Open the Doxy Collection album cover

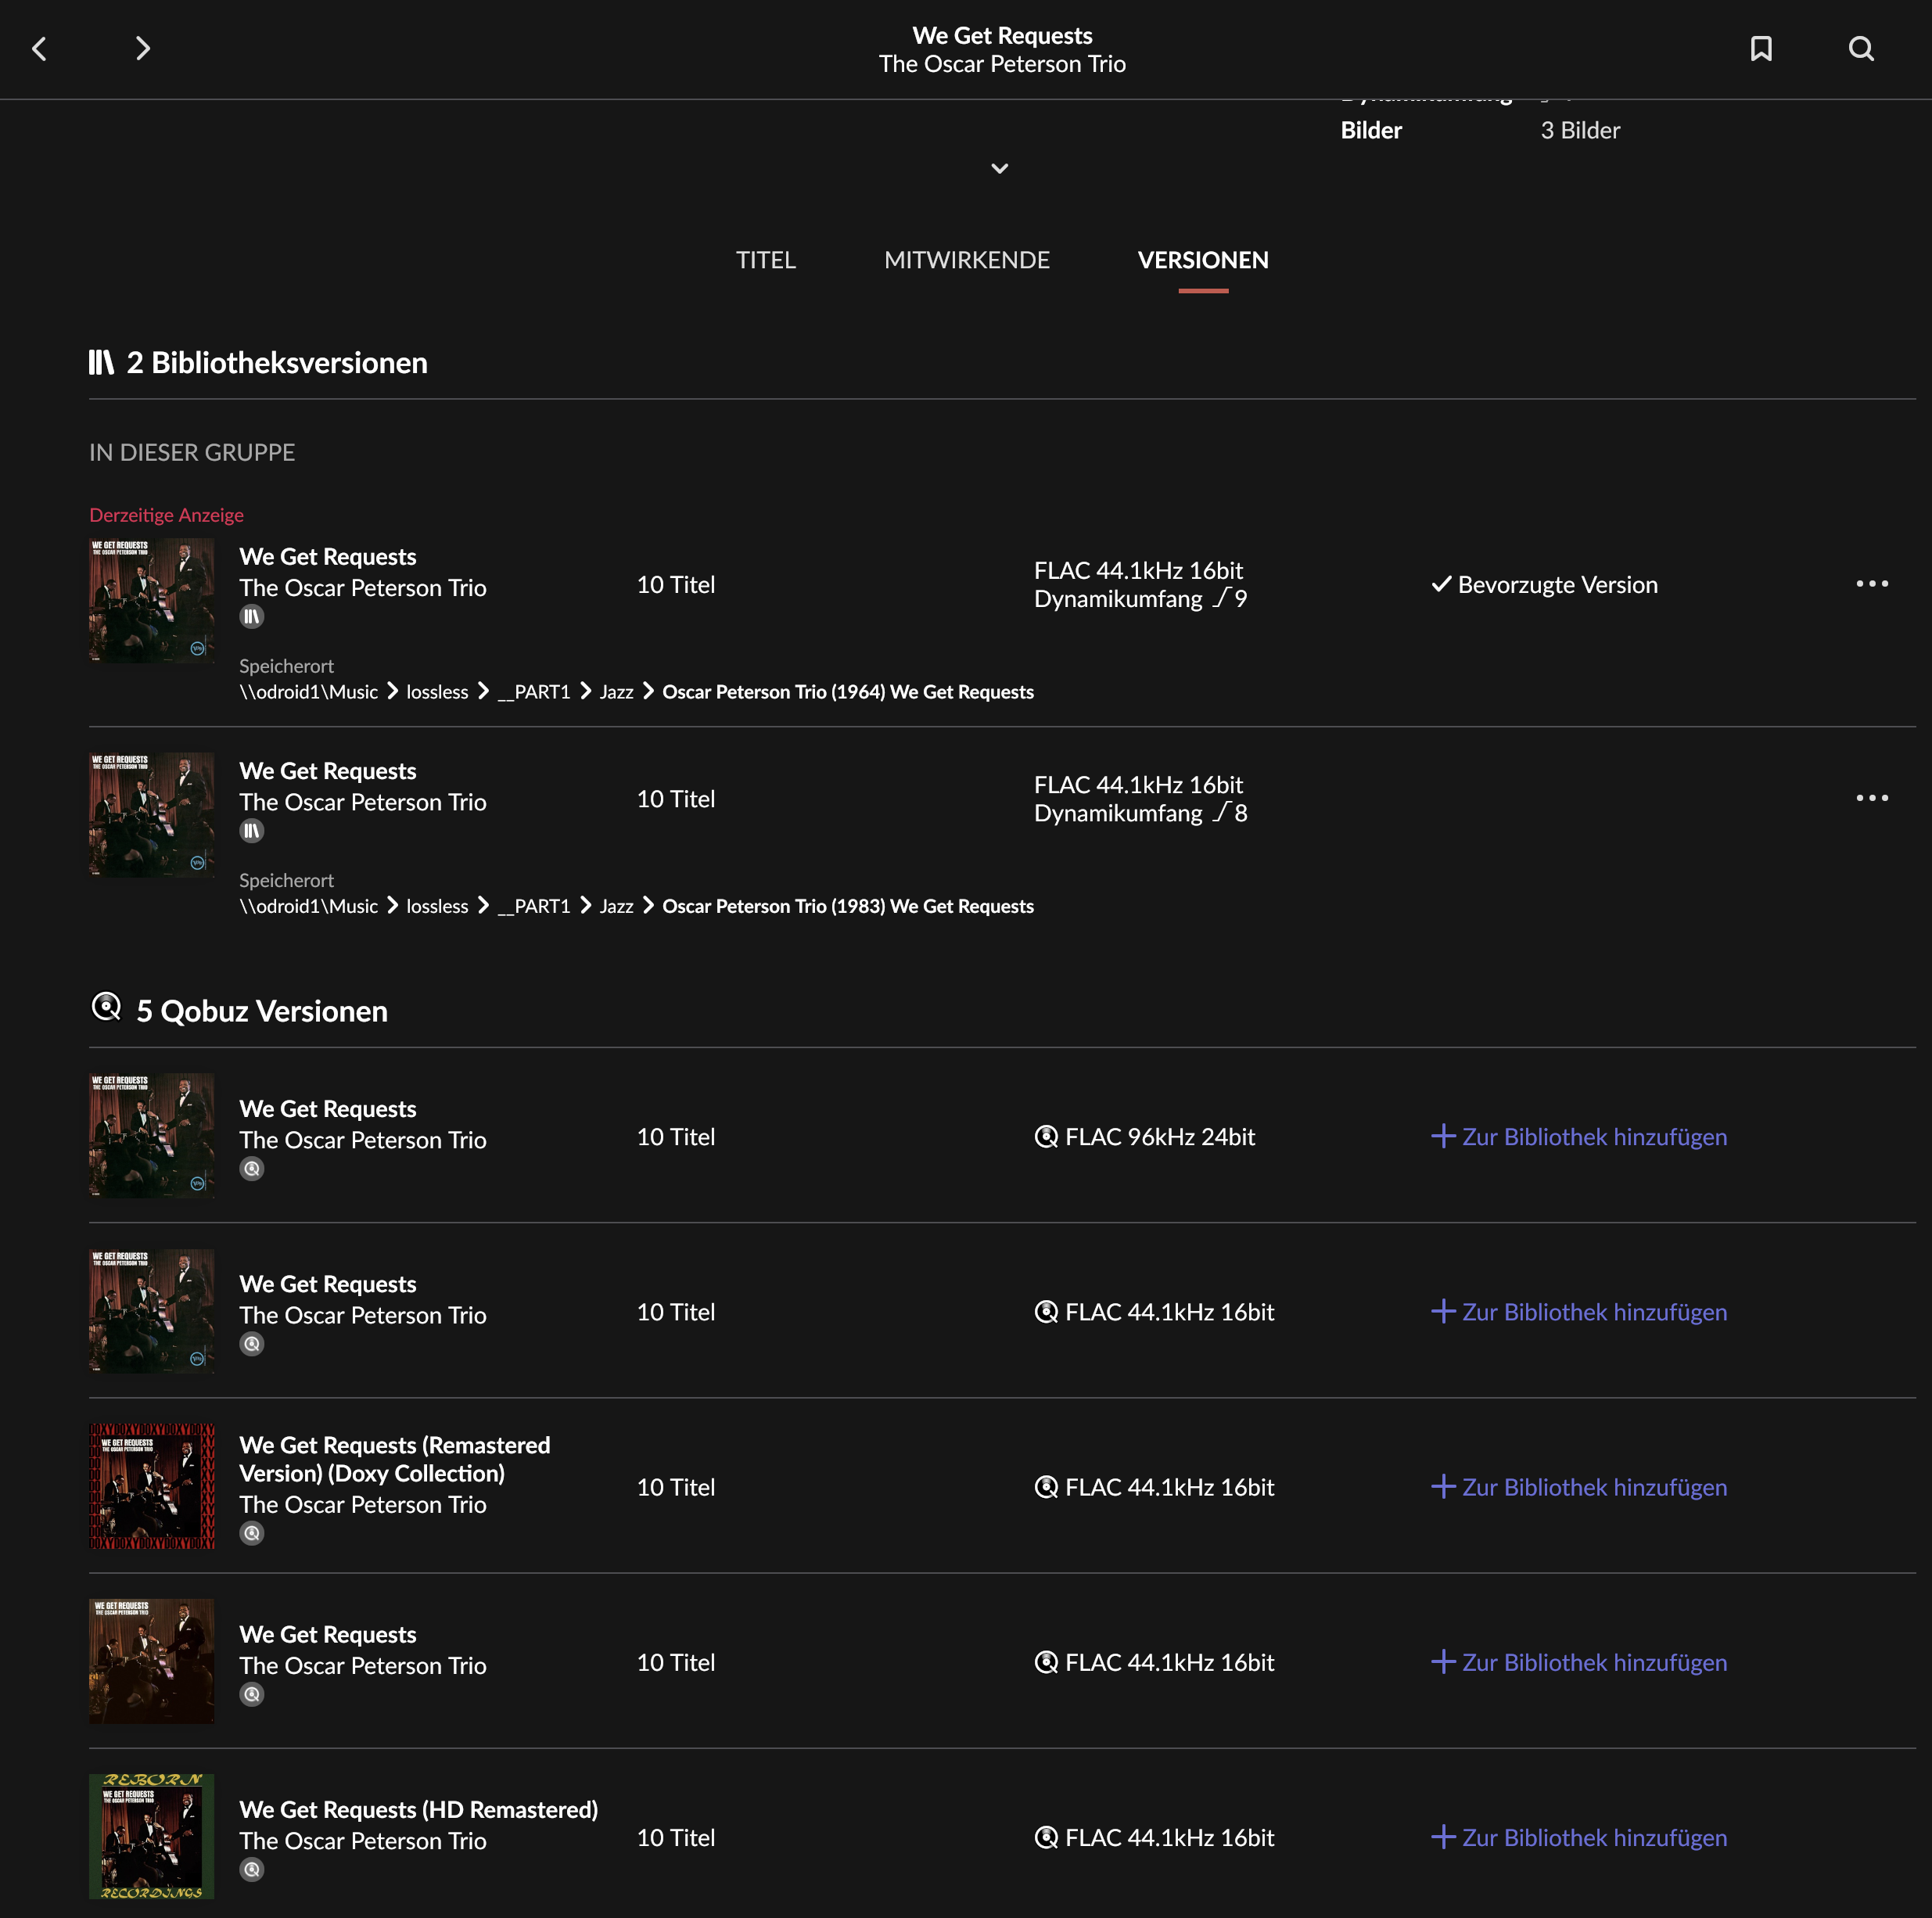[152, 1486]
